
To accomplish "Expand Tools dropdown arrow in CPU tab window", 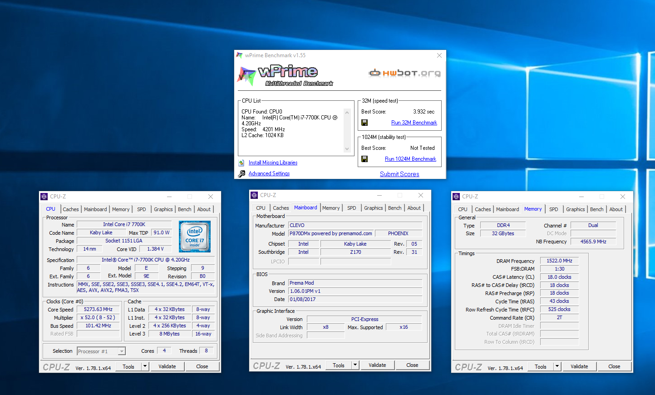I will pos(145,366).
